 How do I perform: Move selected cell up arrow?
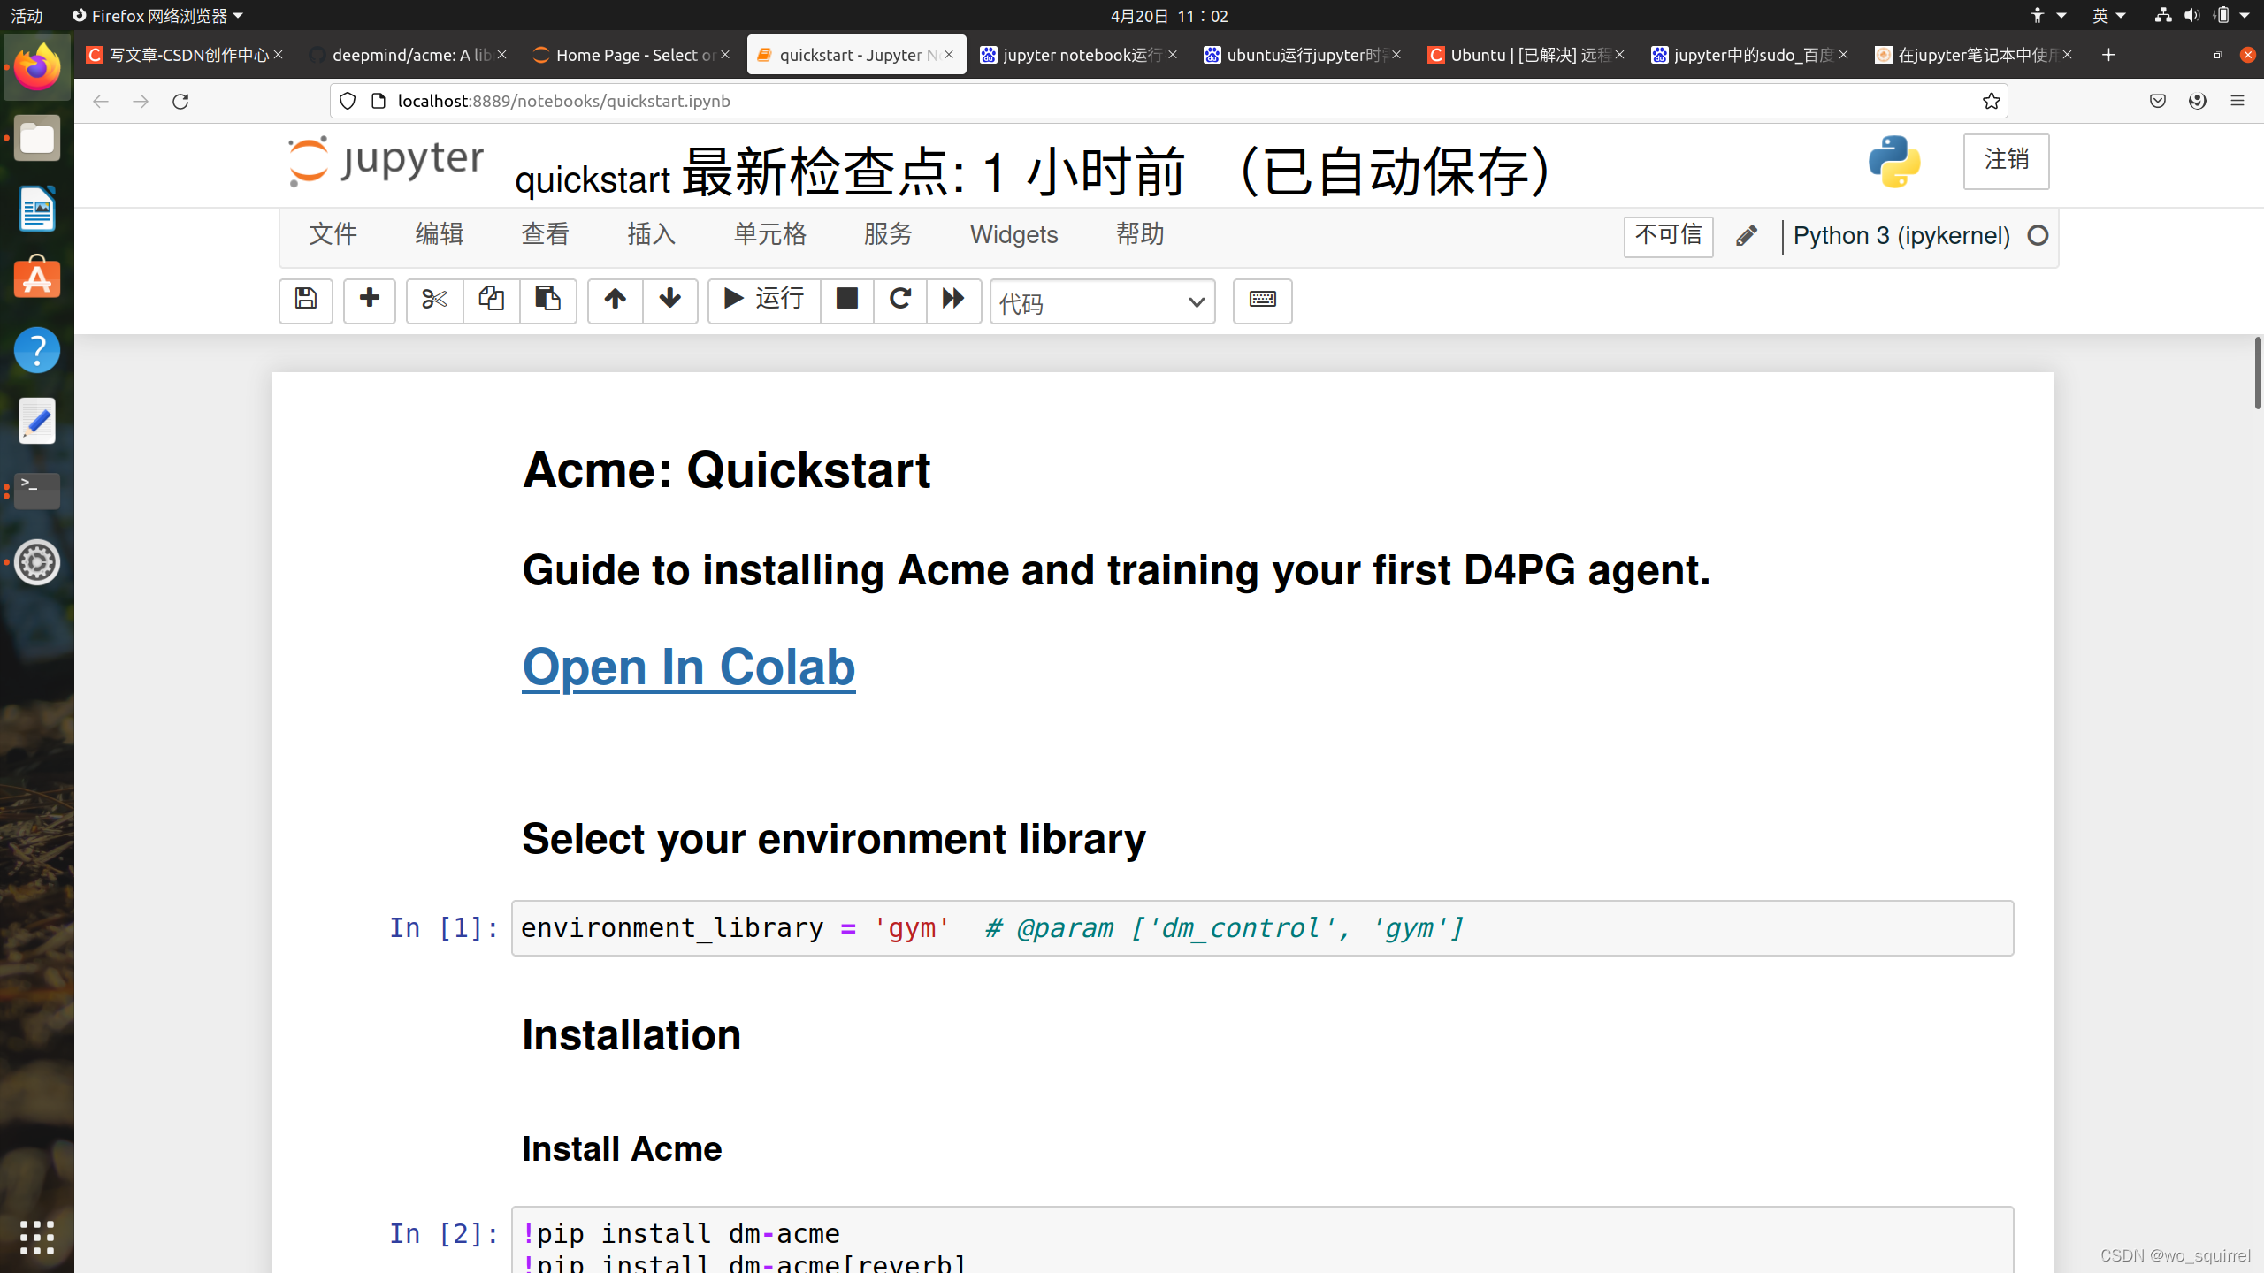[616, 301]
